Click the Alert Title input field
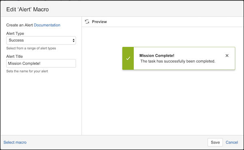The width and height of the screenshot is (244, 150). click(x=41, y=63)
